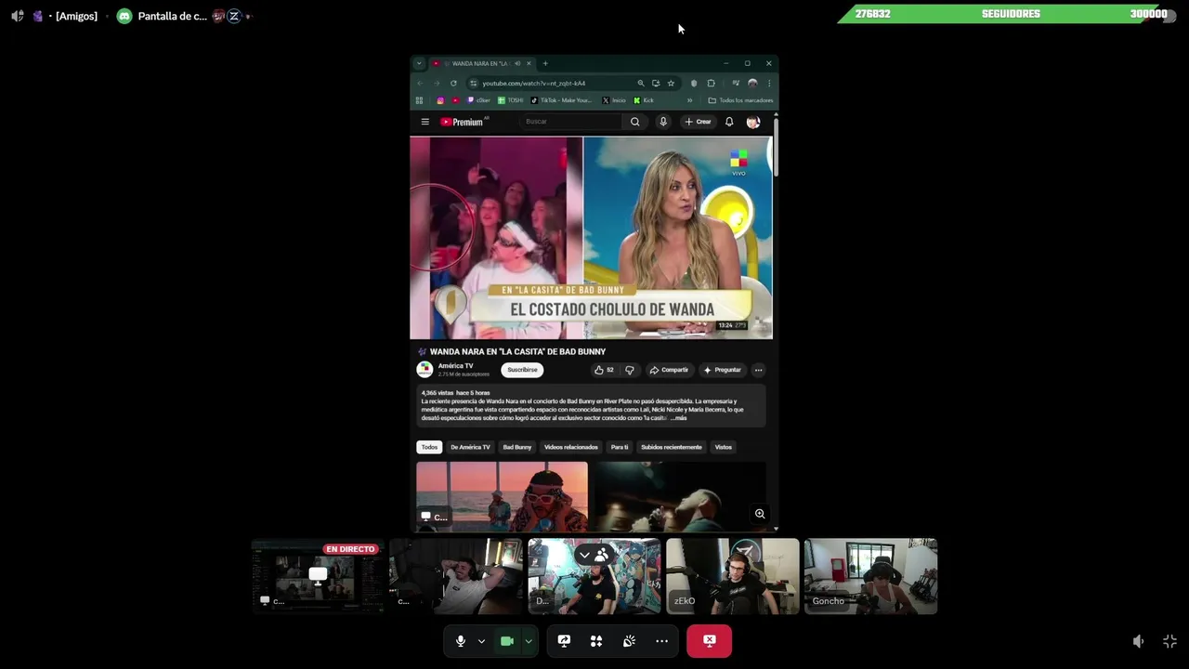This screenshot has width=1189, height=669.
Task: Select the De América TV chip
Action: (470, 447)
